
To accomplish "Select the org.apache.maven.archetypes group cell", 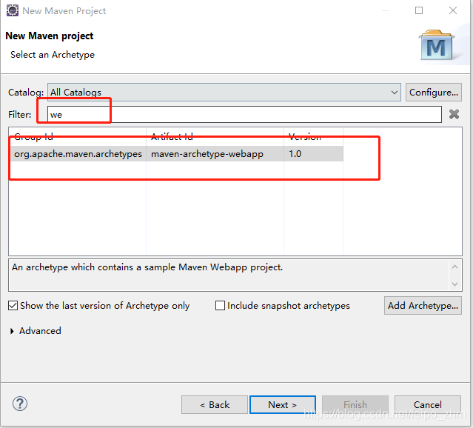I will tap(78, 153).
